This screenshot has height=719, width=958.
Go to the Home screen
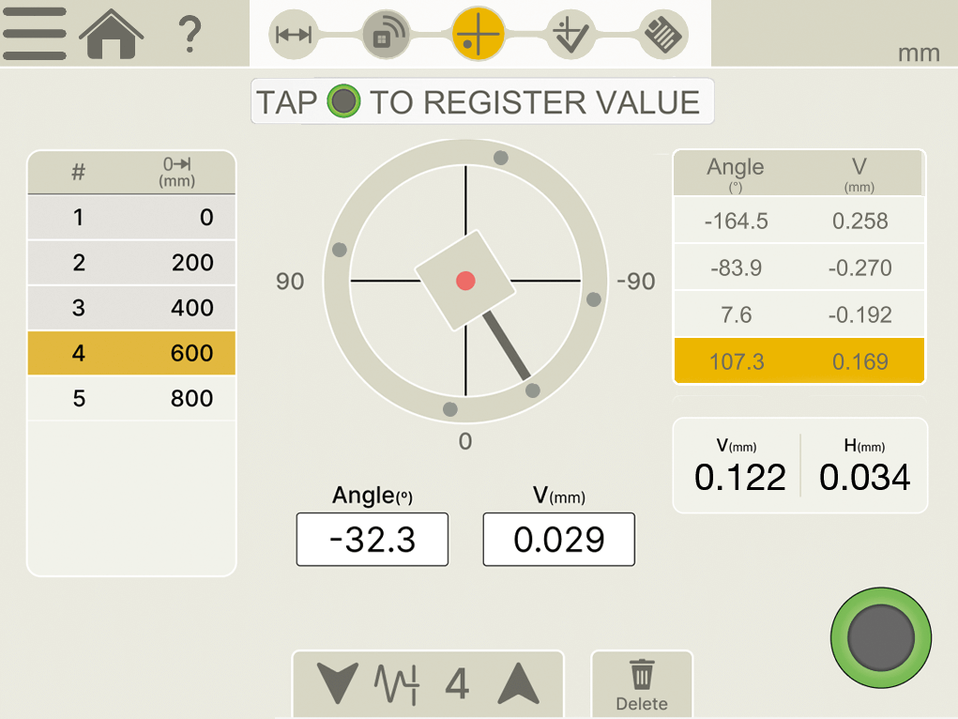112,34
